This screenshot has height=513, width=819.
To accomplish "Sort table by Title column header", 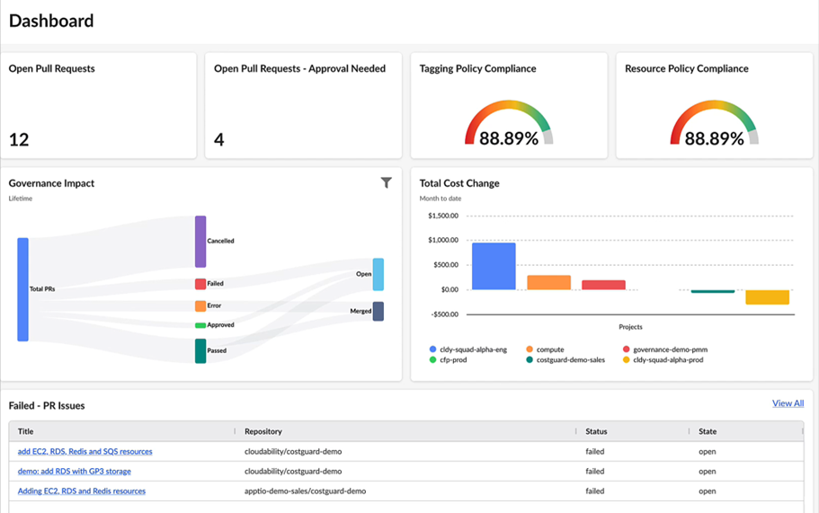I will 25,431.
